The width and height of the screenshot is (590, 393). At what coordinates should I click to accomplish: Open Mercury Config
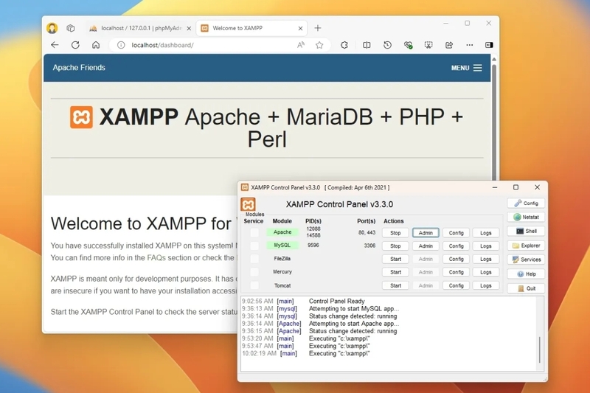point(456,272)
